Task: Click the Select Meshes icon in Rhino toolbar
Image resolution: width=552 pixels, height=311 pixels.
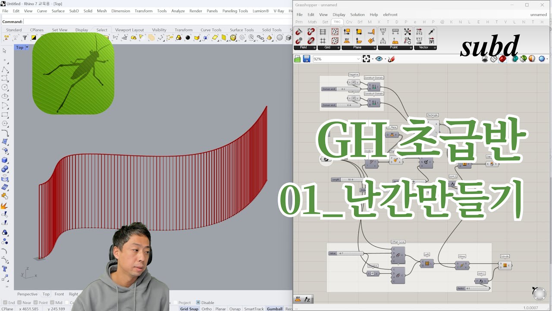Action: click(x=224, y=38)
